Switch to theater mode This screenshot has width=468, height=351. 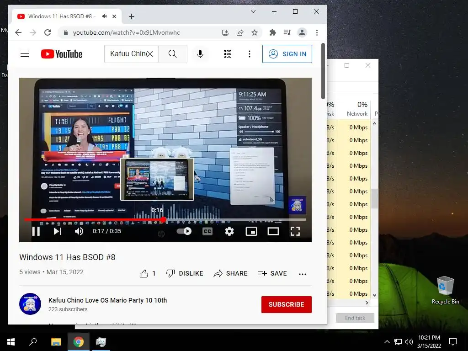(273, 231)
